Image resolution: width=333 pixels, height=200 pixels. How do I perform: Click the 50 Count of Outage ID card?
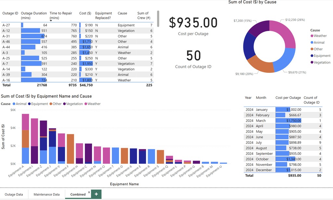(x=193, y=59)
